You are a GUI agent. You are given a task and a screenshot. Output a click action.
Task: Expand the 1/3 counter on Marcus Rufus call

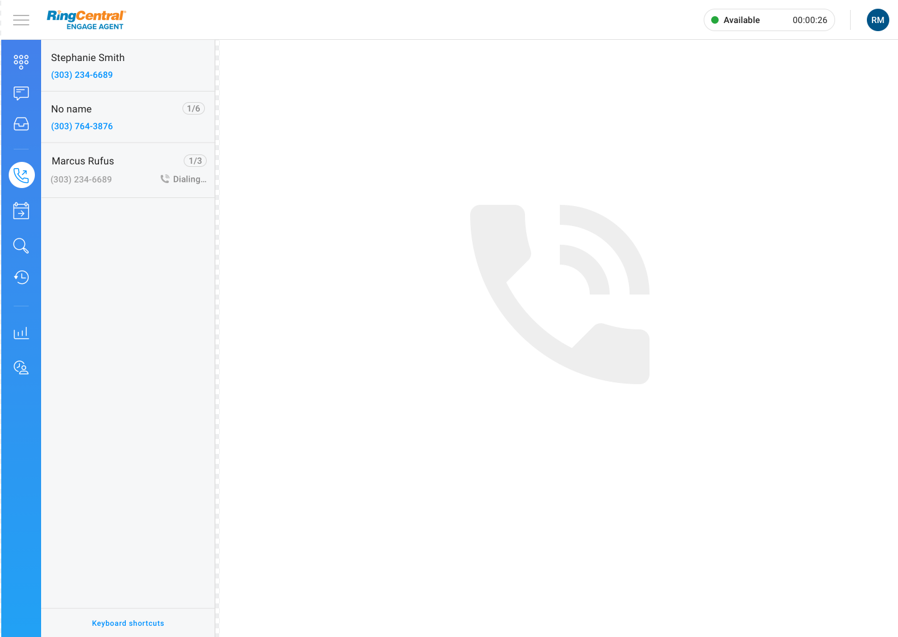click(x=195, y=160)
